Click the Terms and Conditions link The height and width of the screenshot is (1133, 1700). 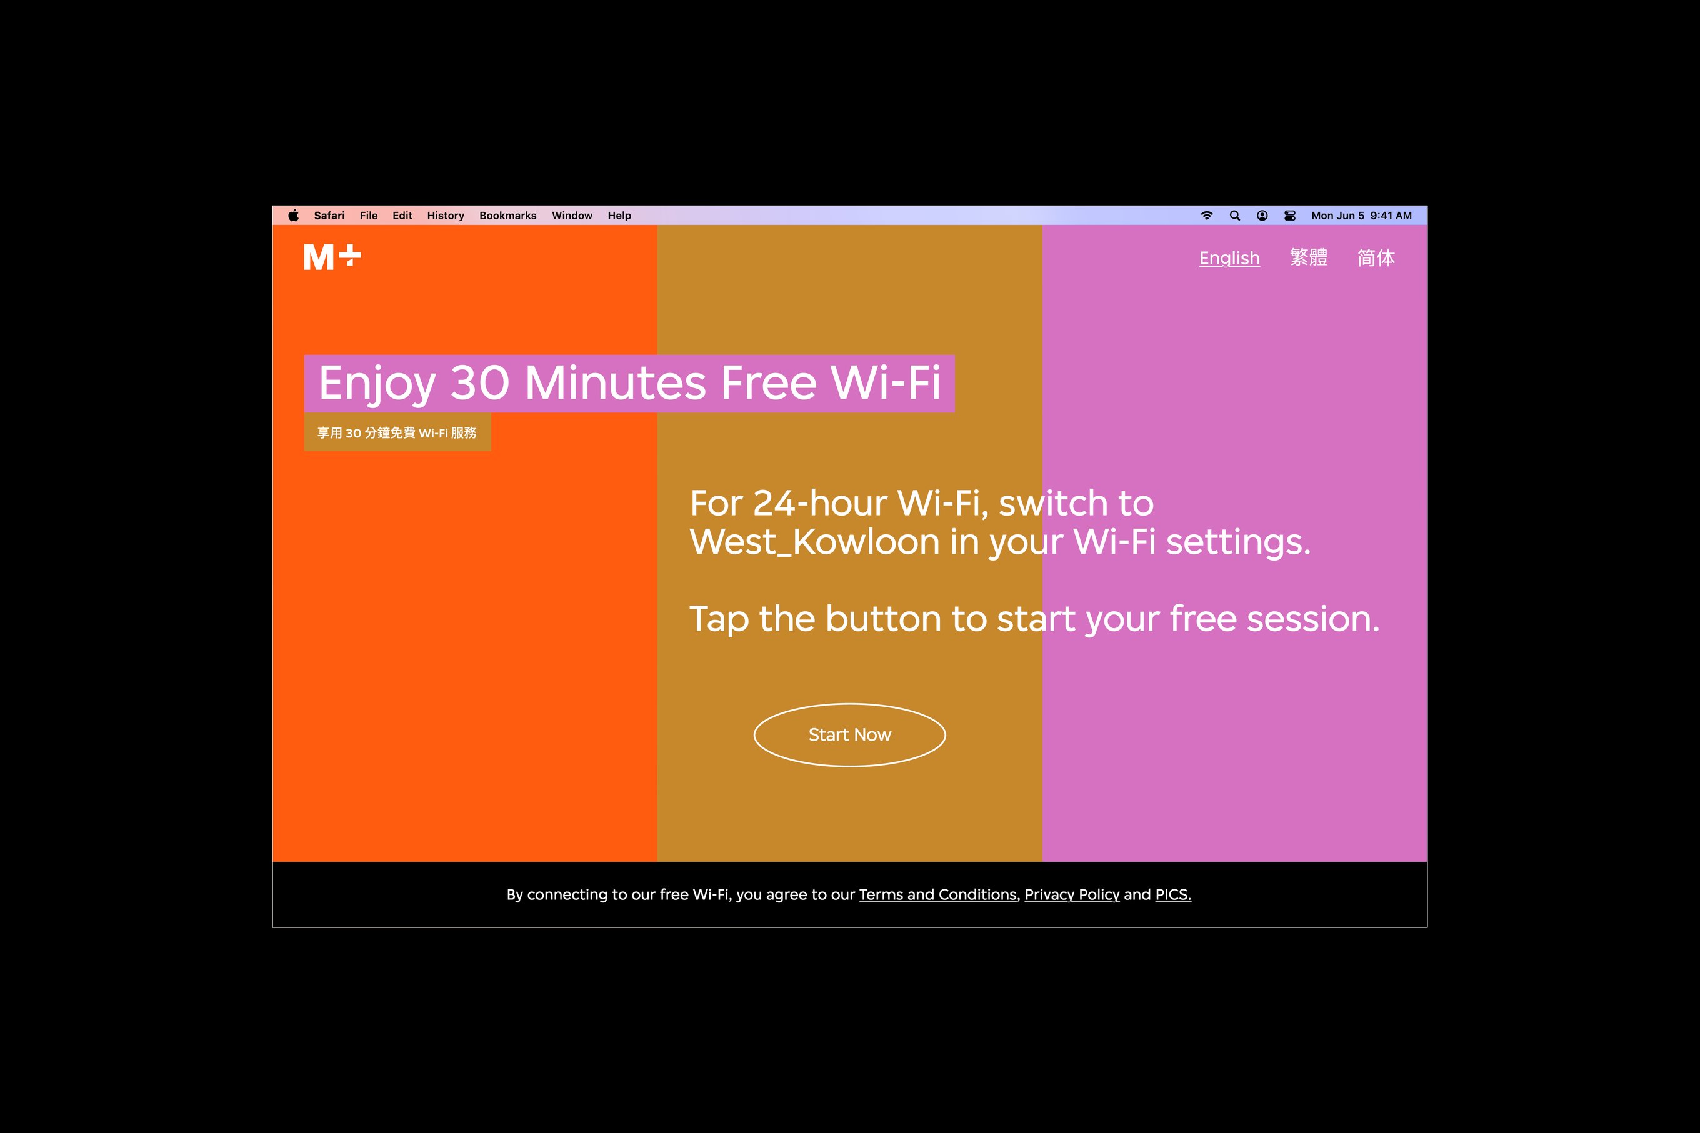934,894
